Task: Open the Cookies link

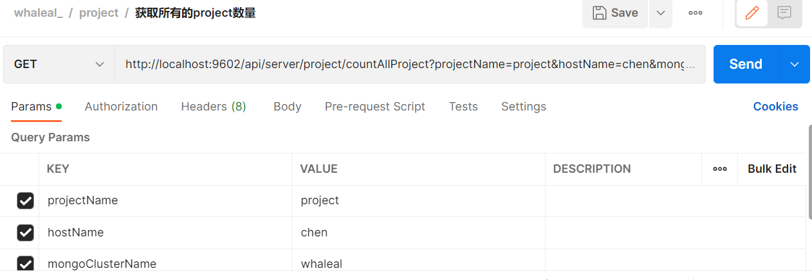Action: point(775,107)
